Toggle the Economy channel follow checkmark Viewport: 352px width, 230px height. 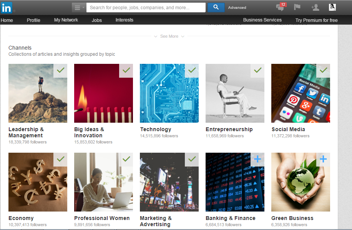(60, 160)
